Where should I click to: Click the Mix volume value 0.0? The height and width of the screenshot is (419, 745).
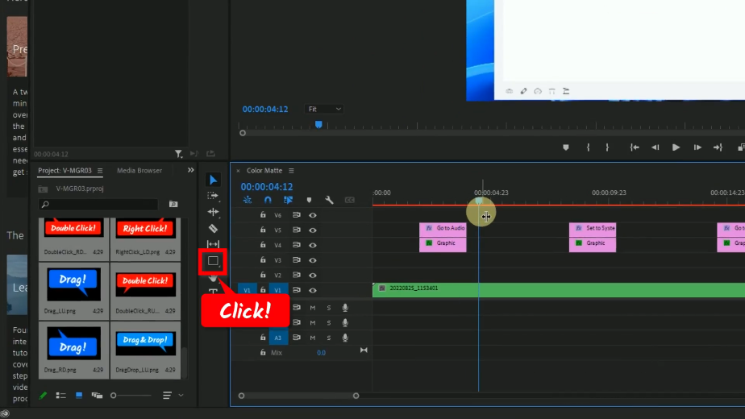[x=321, y=352]
